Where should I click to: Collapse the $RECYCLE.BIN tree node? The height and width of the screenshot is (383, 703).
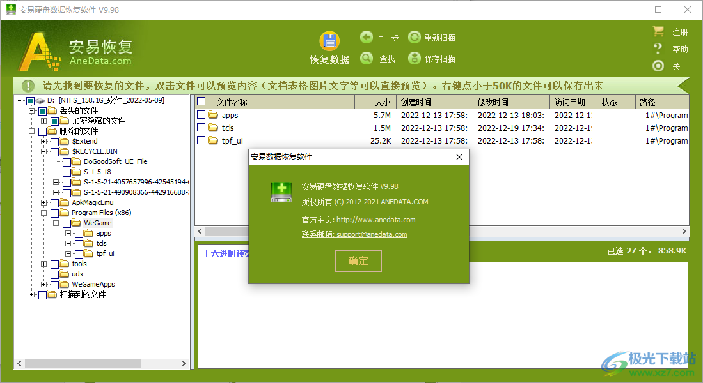[x=43, y=152]
